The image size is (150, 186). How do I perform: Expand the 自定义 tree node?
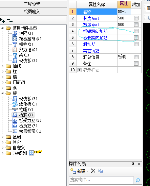pos(2,148)
